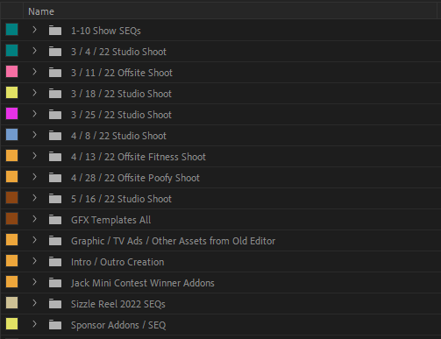Select the Sizzle Reel 2022 SEQs folder icon
This screenshot has width=441, height=339.
(55, 304)
